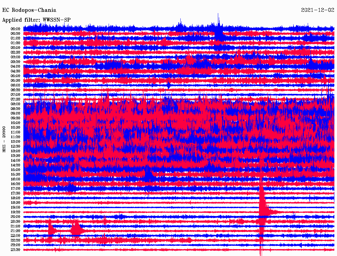Select the 05:00 time label
This screenshot has width=337, height=256.
click(x=15, y=76)
